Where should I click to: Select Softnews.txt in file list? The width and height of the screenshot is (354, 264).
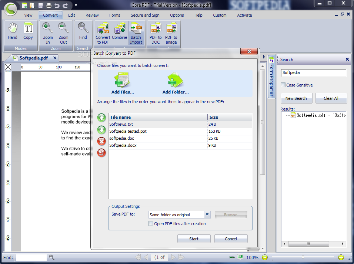(x=180, y=124)
